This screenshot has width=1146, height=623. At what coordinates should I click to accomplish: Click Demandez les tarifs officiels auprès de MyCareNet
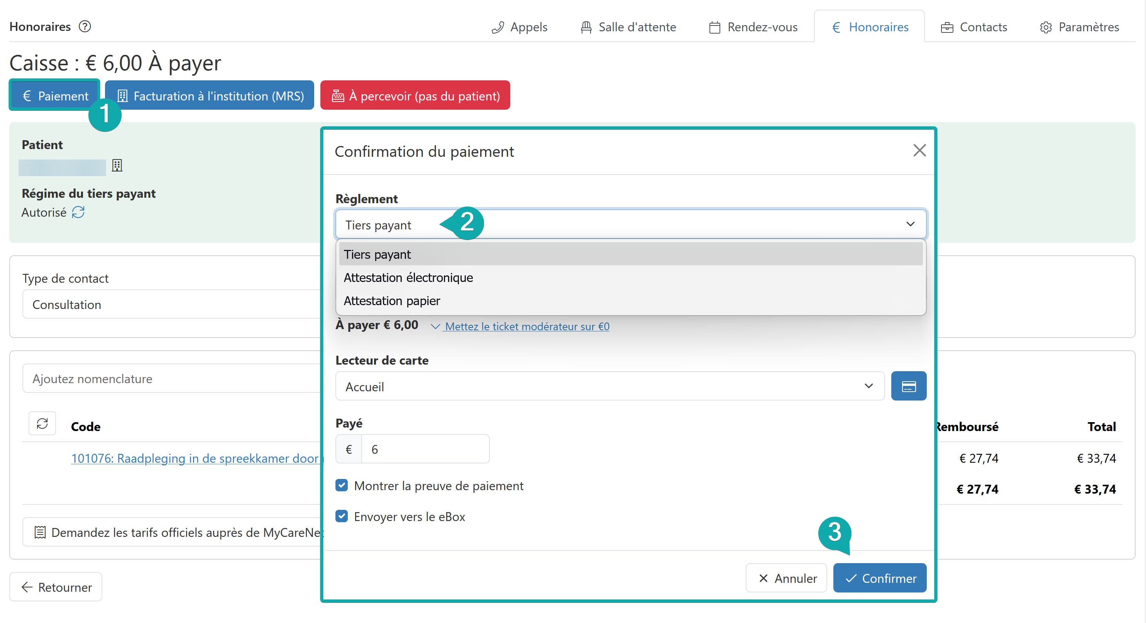click(x=173, y=532)
